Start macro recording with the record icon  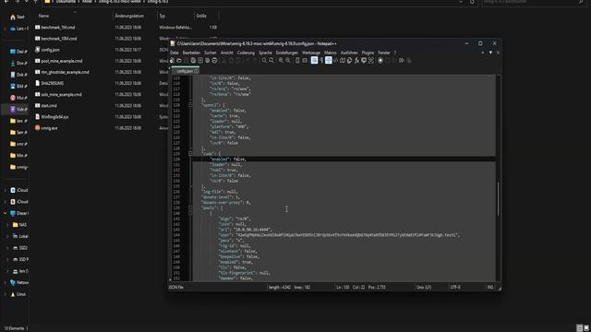(x=380, y=60)
